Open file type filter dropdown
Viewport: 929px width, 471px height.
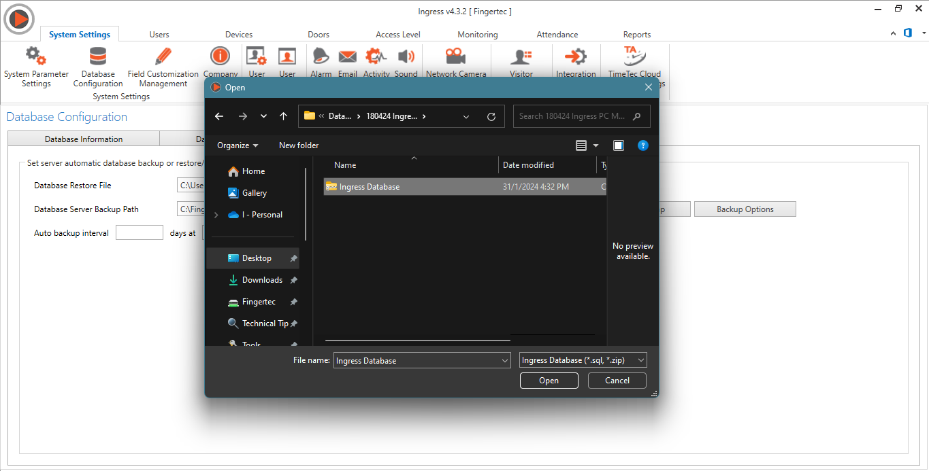[x=640, y=361]
